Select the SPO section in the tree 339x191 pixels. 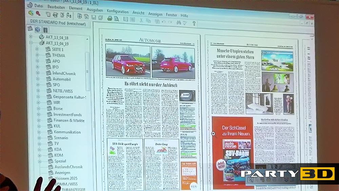56,85
